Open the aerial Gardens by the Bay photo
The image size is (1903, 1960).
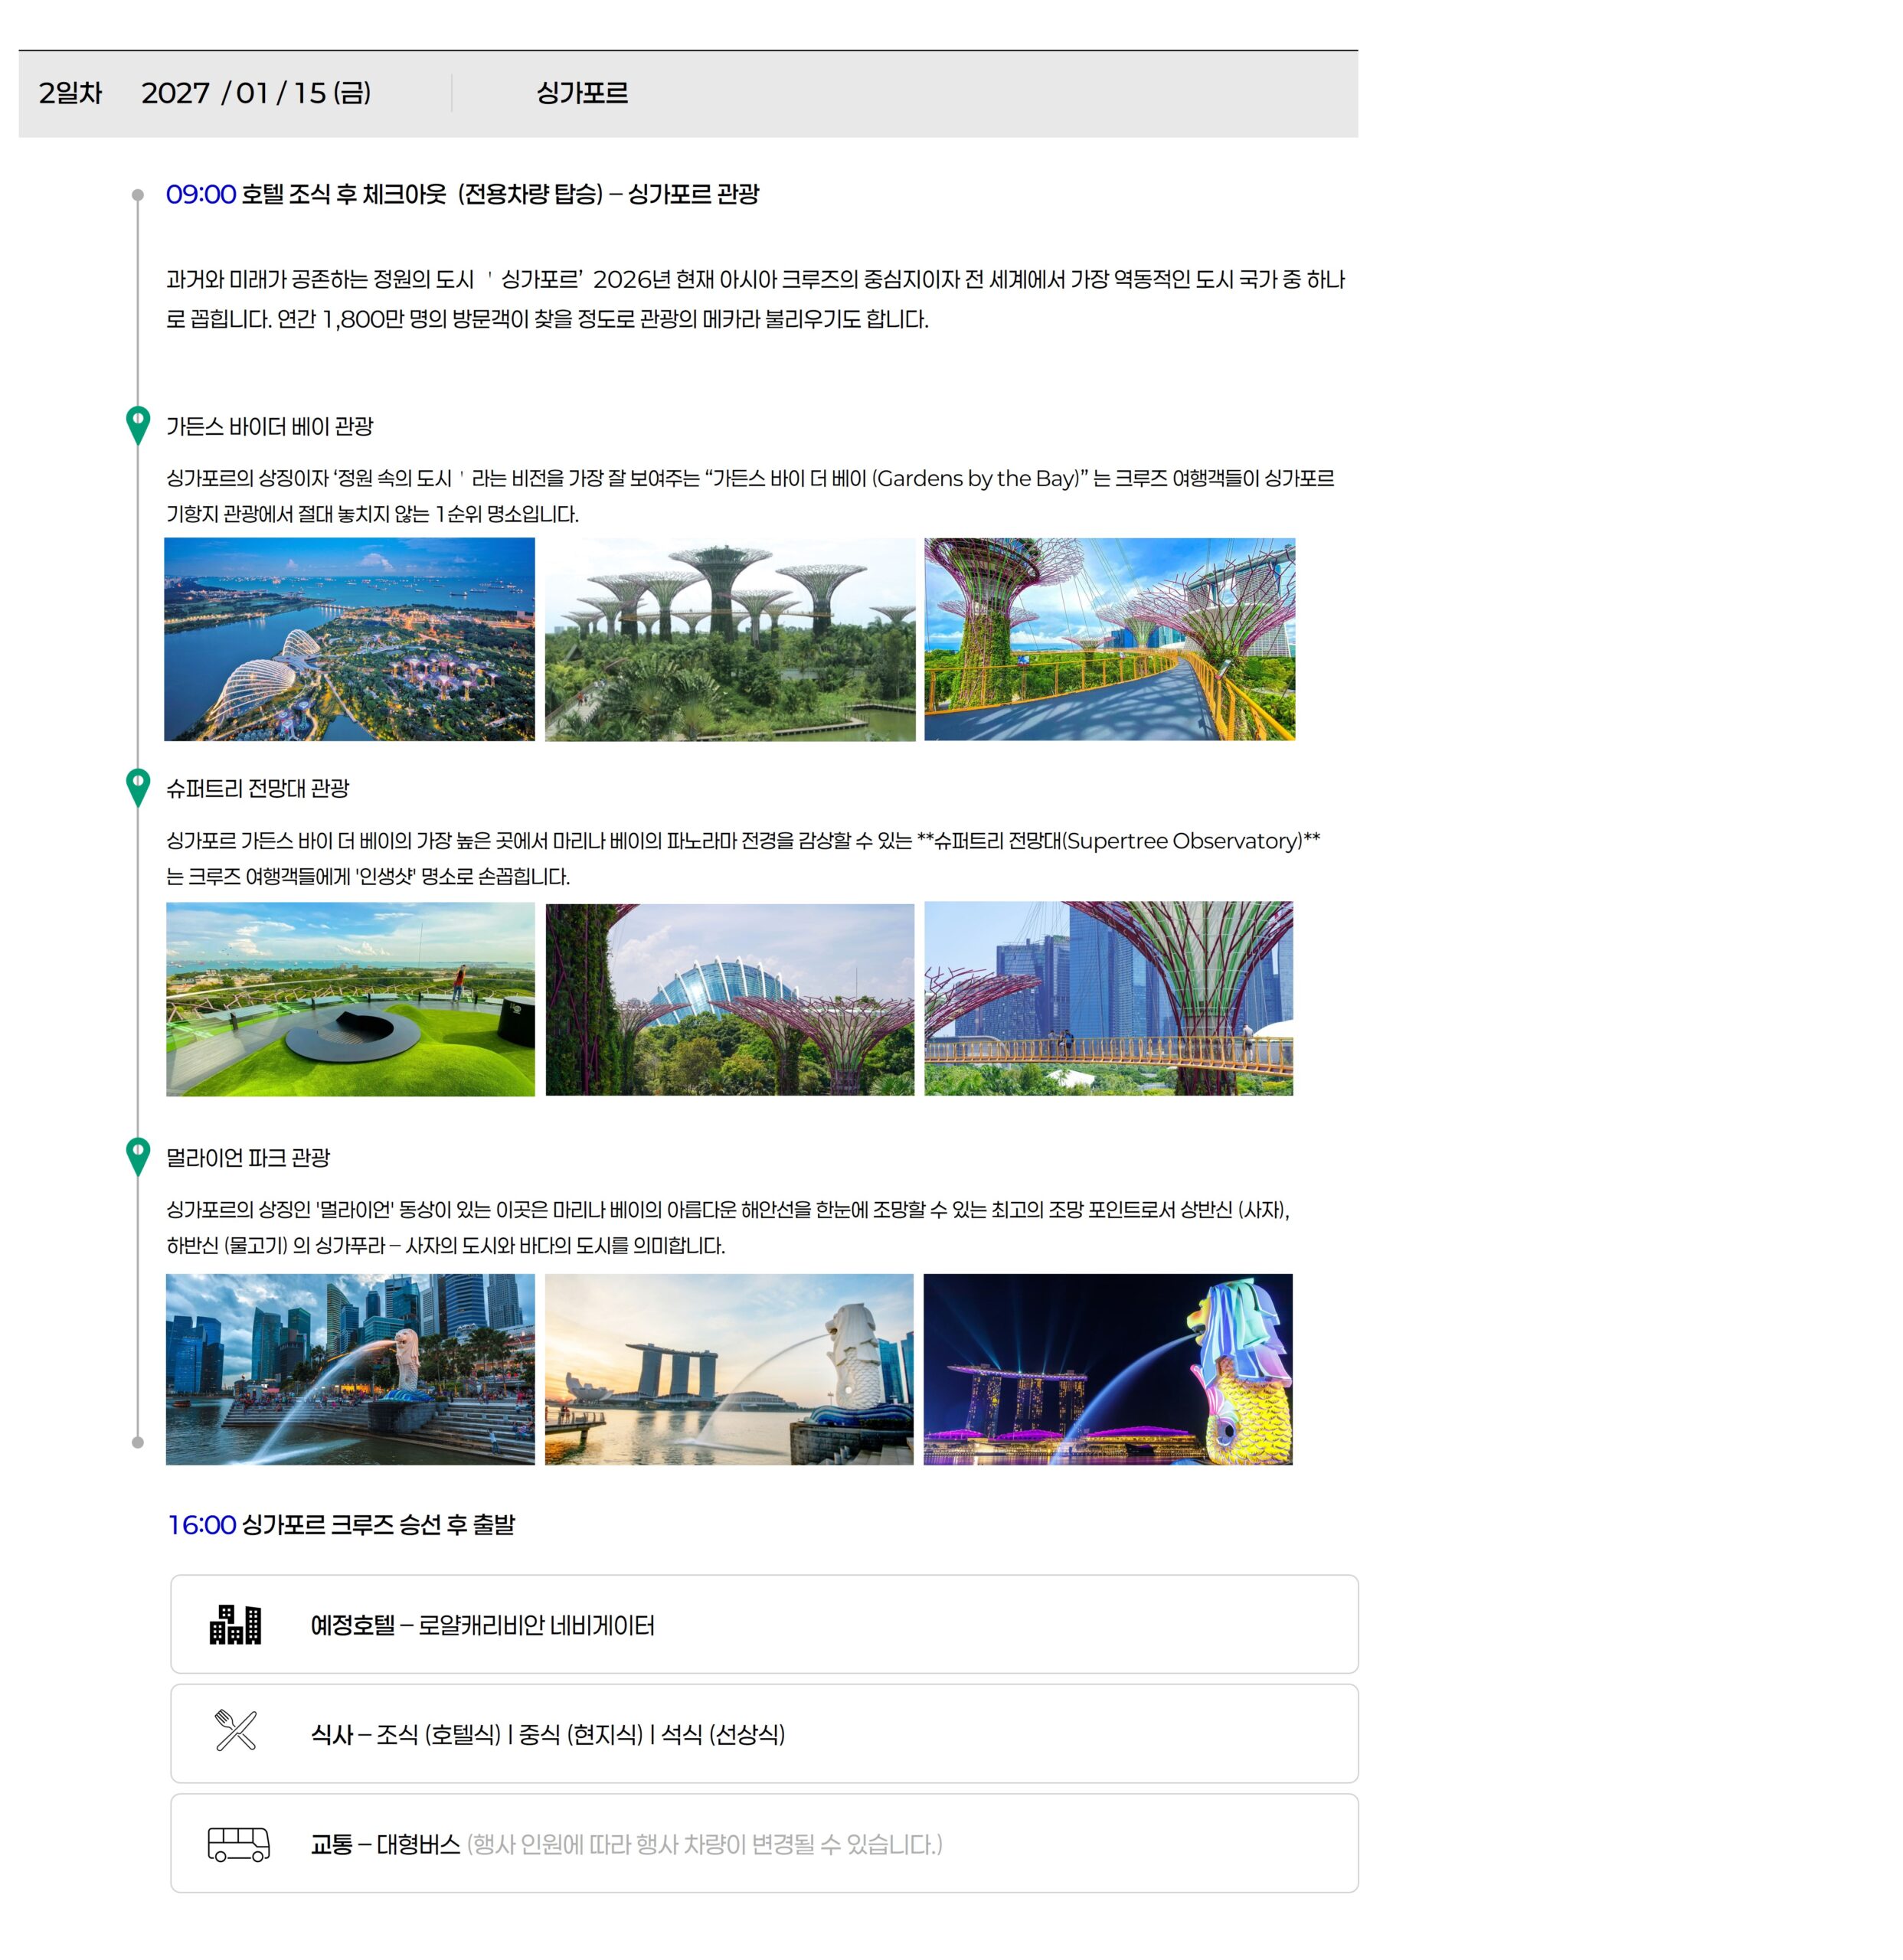tap(349, 639)
